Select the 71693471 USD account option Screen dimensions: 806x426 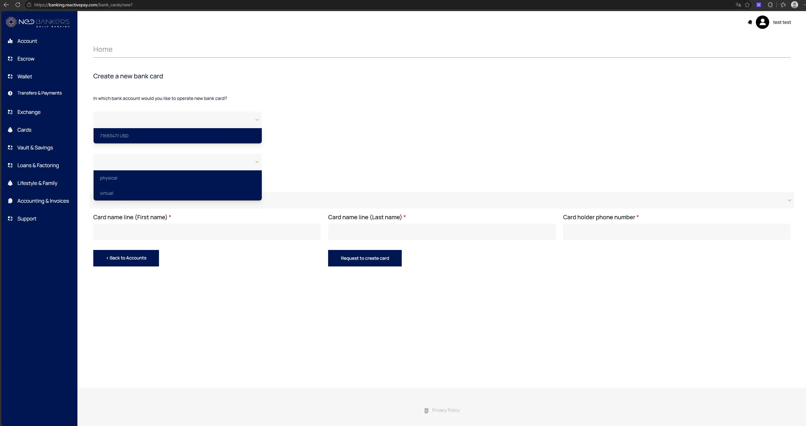point(177,136)
